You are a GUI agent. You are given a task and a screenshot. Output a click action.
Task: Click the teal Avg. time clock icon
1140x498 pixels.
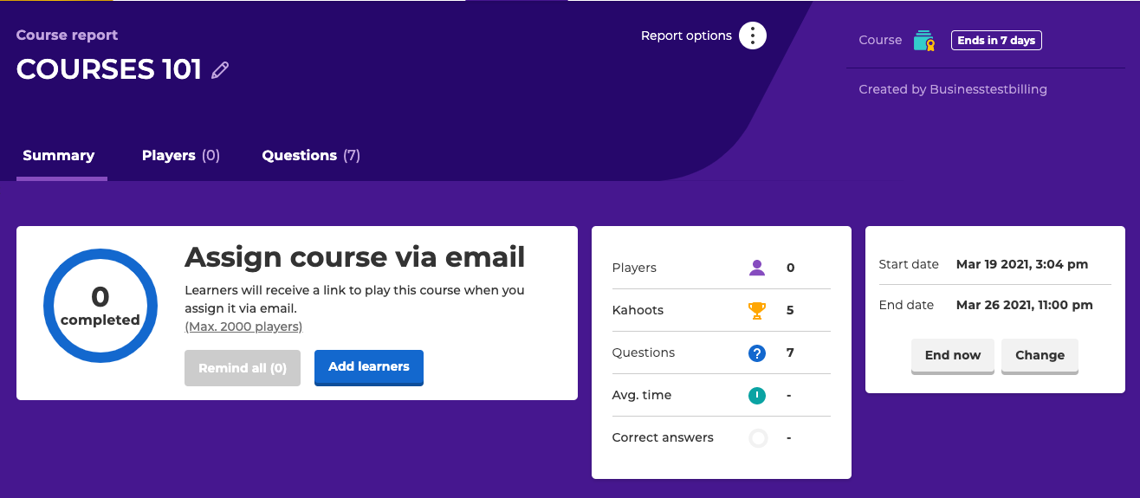coord(757,395)
